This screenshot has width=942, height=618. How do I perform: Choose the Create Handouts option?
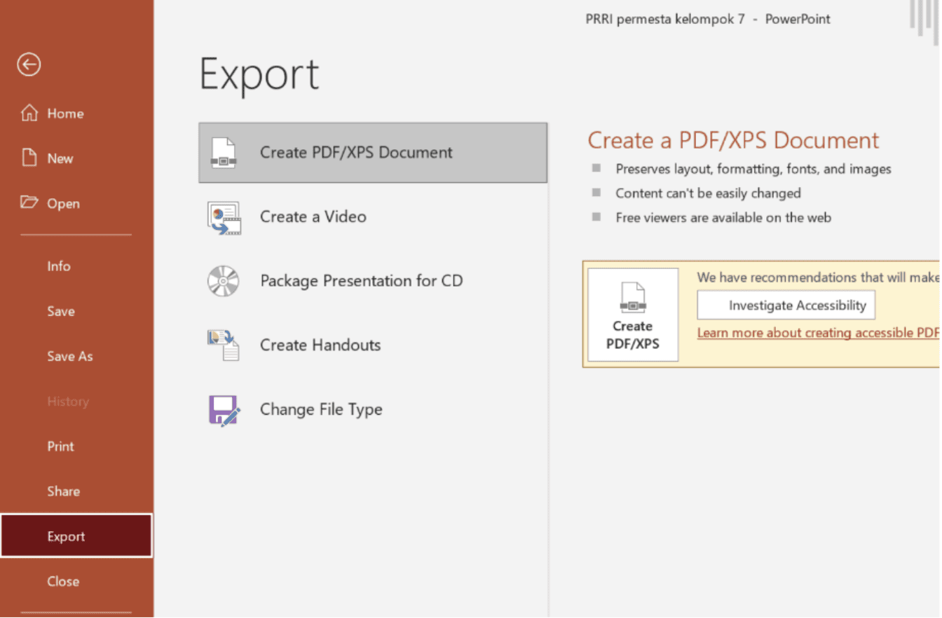pyautogui.click(x=373, y=345)
